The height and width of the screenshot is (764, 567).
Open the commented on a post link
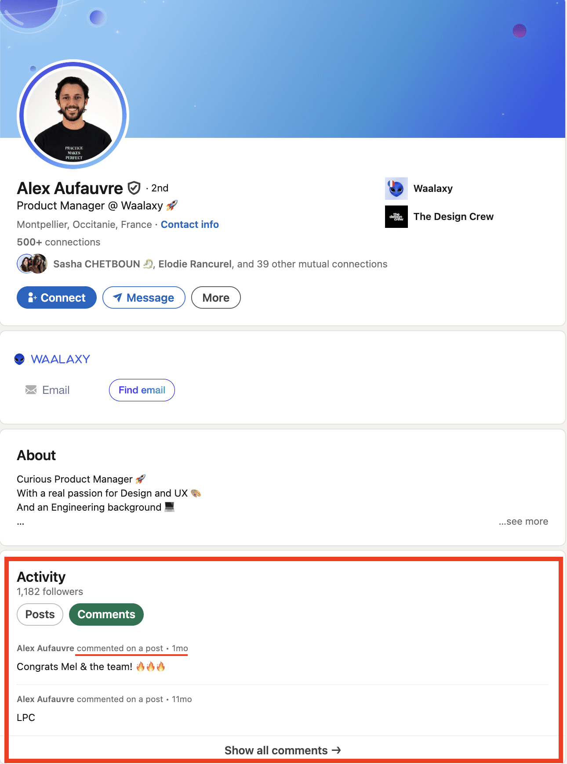[120, 648]
